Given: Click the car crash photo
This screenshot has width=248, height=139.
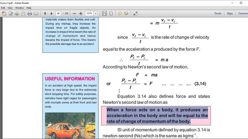Looking at the screenshot, I should coord(70,125).
